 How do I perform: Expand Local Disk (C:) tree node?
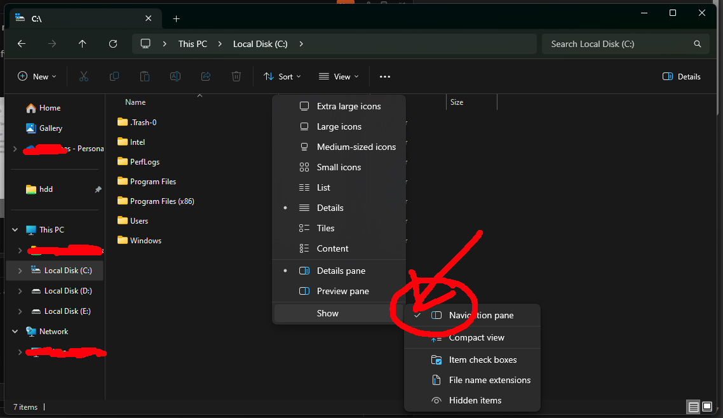tap(20, 271)
